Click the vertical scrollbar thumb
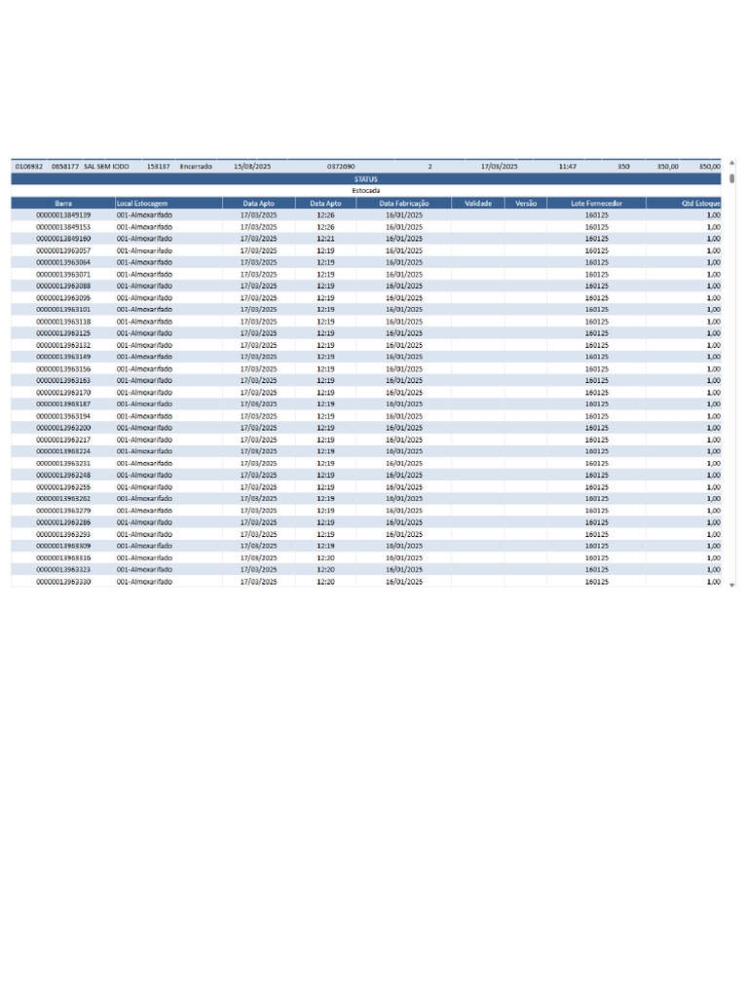The height and width of the screenshot is (998, 748). click(x=731, y=178)
